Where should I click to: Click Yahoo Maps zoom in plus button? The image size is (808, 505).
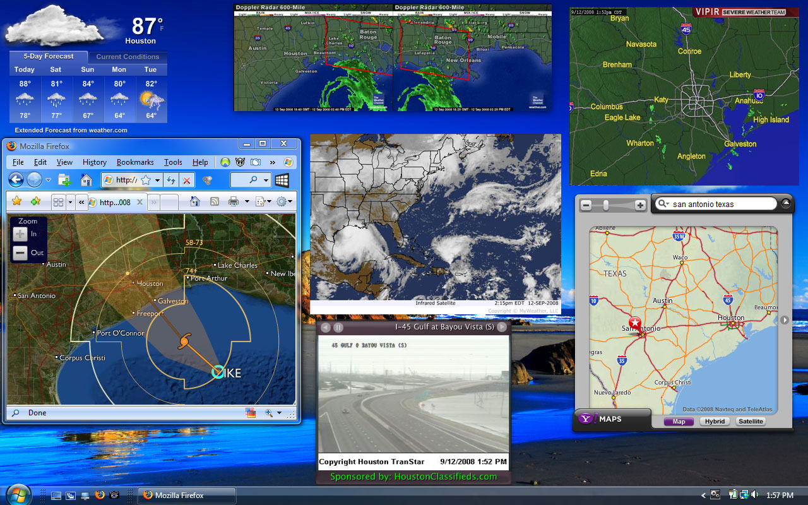tap(640, 205)
